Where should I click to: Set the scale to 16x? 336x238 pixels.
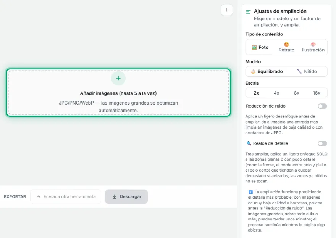[317, 93]
